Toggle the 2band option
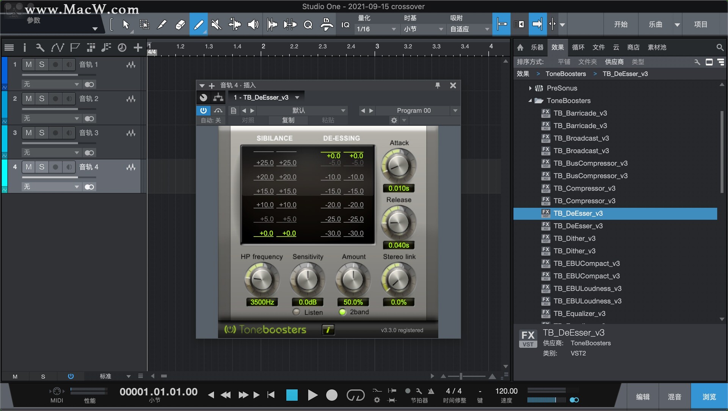Viewport: 728px width, 411px height. click(342, 312)
